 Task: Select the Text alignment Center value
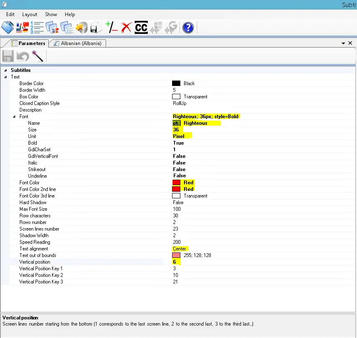pyautogui.click(x=180, y=249)
